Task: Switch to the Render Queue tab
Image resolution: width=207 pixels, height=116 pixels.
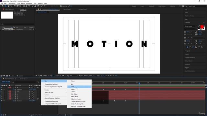Action: tap(24, 79)
